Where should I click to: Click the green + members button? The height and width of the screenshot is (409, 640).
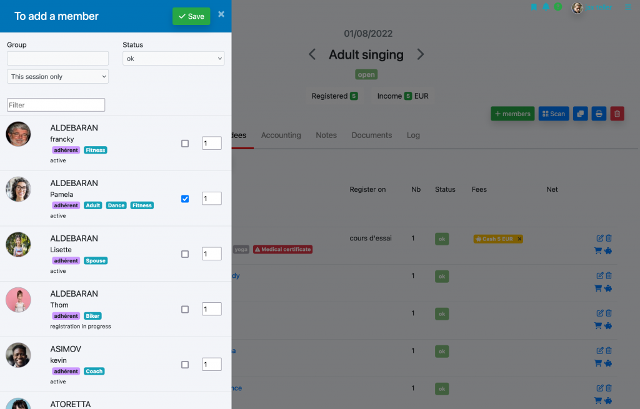tap(512, 114)
